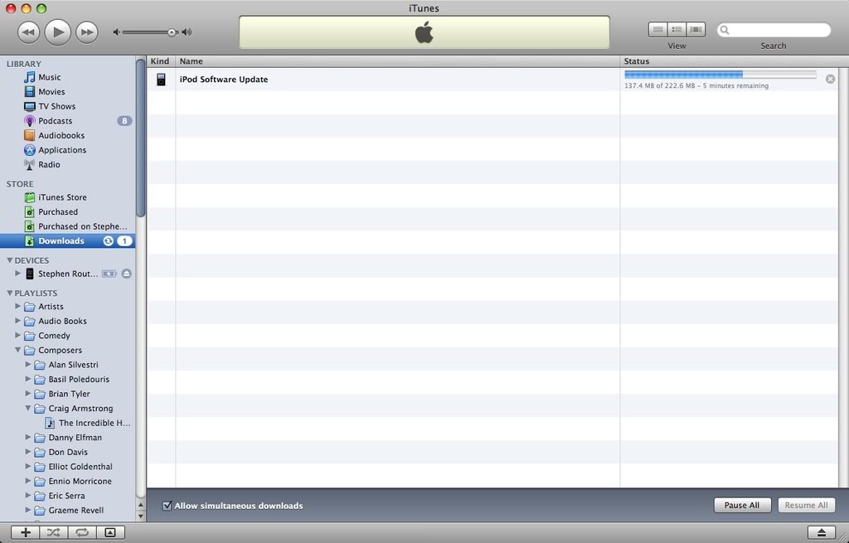This screenshot has width=849, height=543.
Task: Switch to grouped album view button
Action: pyautogui.click(x=677, y=30)
